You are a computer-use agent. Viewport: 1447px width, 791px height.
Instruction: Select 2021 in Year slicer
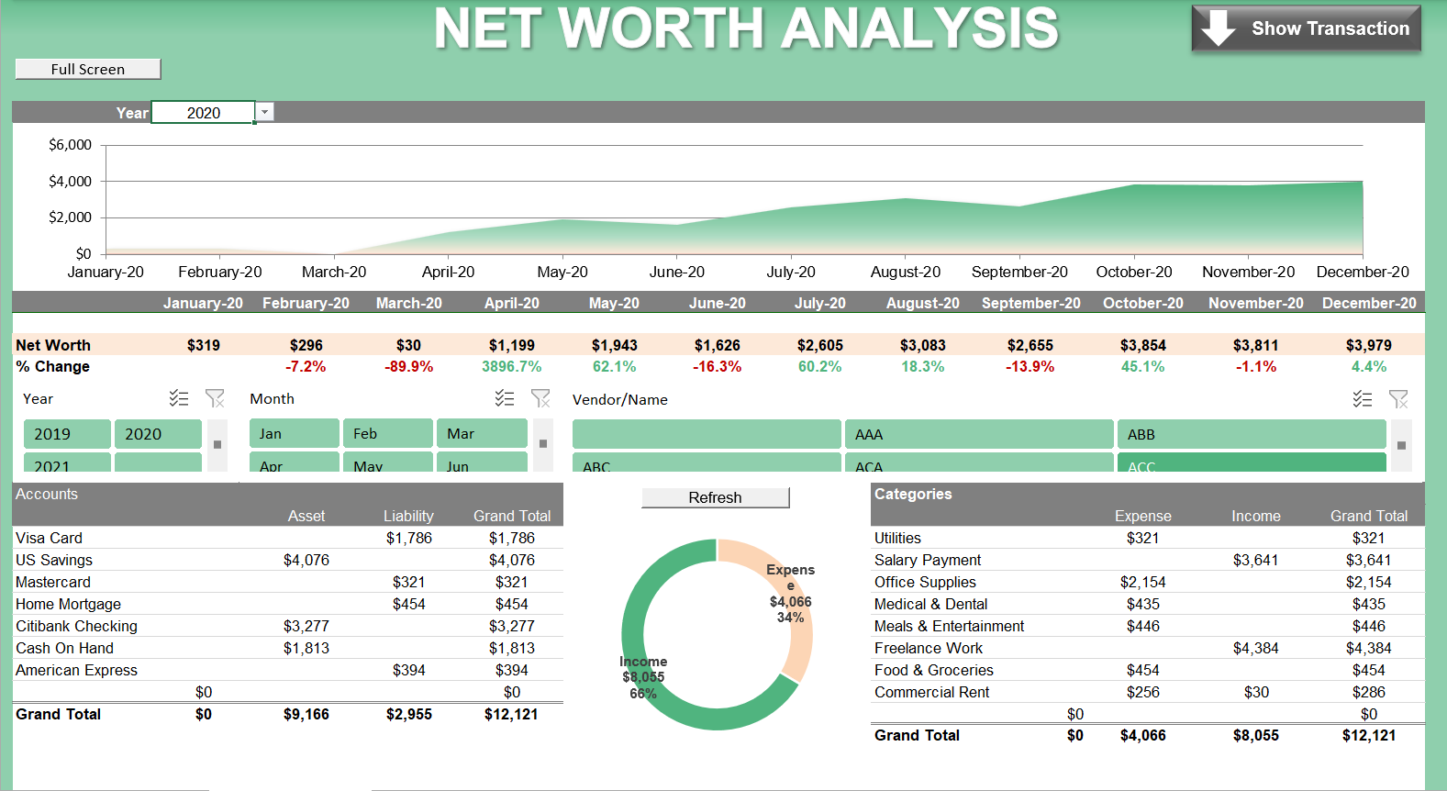click(x=67, y=462)
